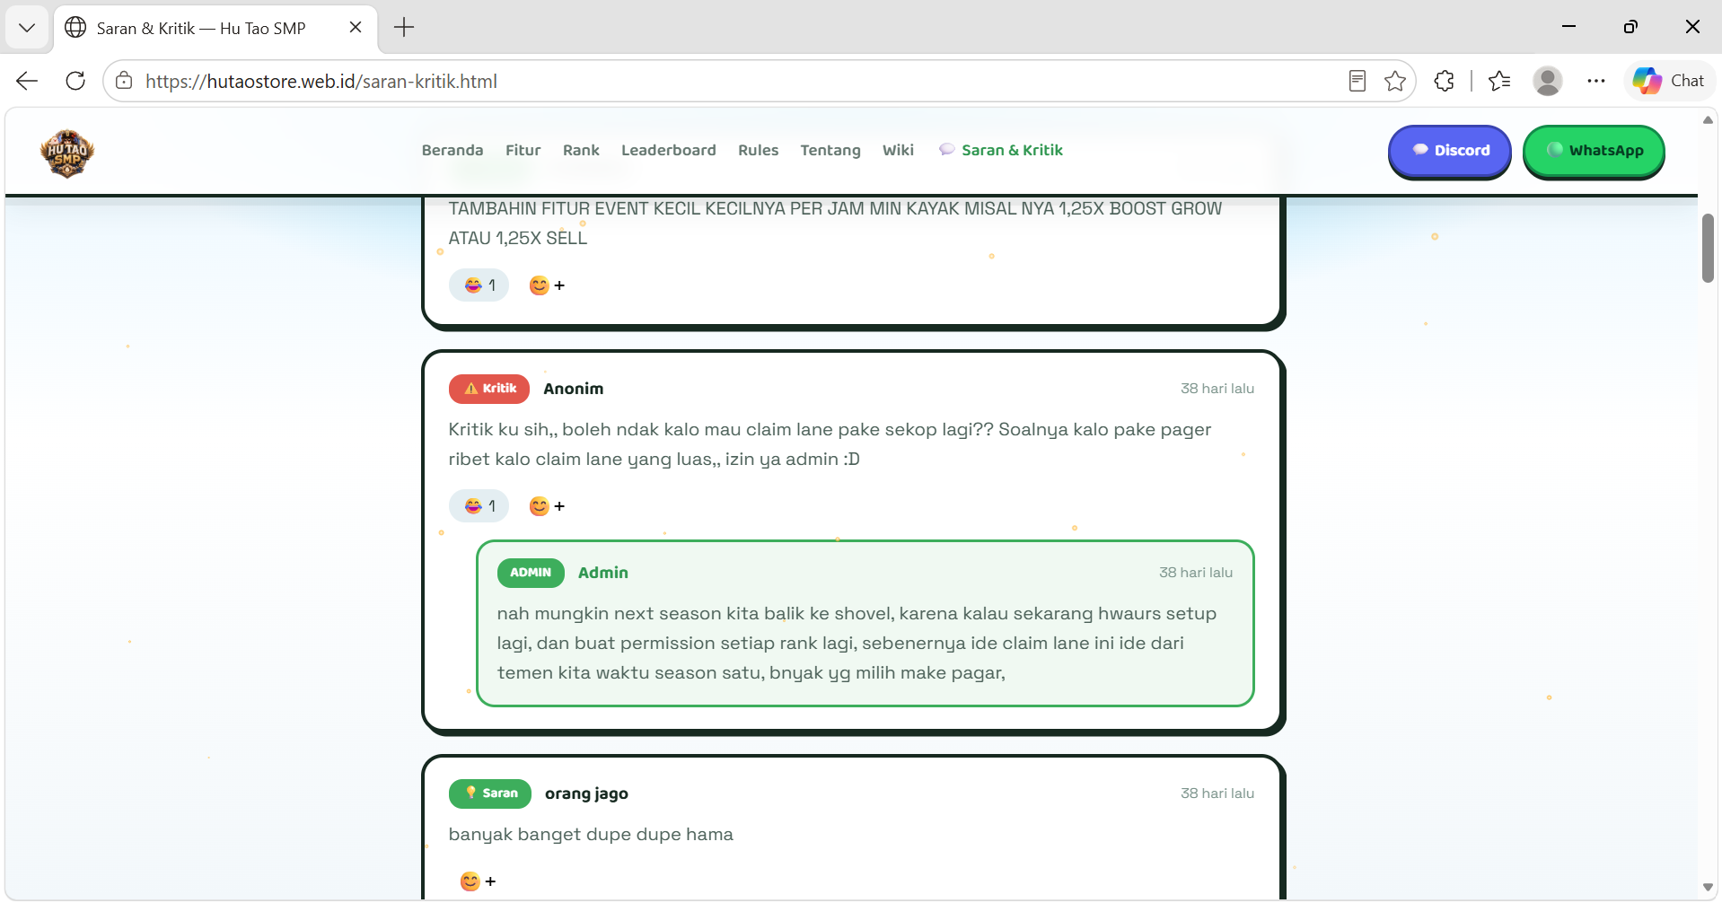Navigate to Fitur section
This screenshot has width=1722, height=903.
pos(523,151)
